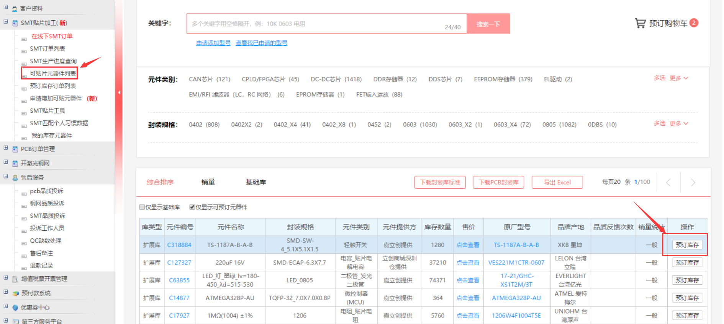Open 申请添加型号 link
Image resolution: width=724 pixels, height=324 pixels.
213,43
